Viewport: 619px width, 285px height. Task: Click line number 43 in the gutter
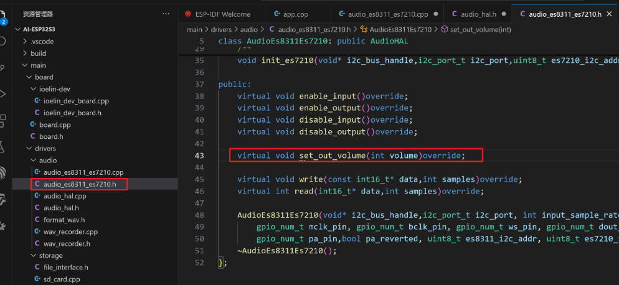coord(199,156)
